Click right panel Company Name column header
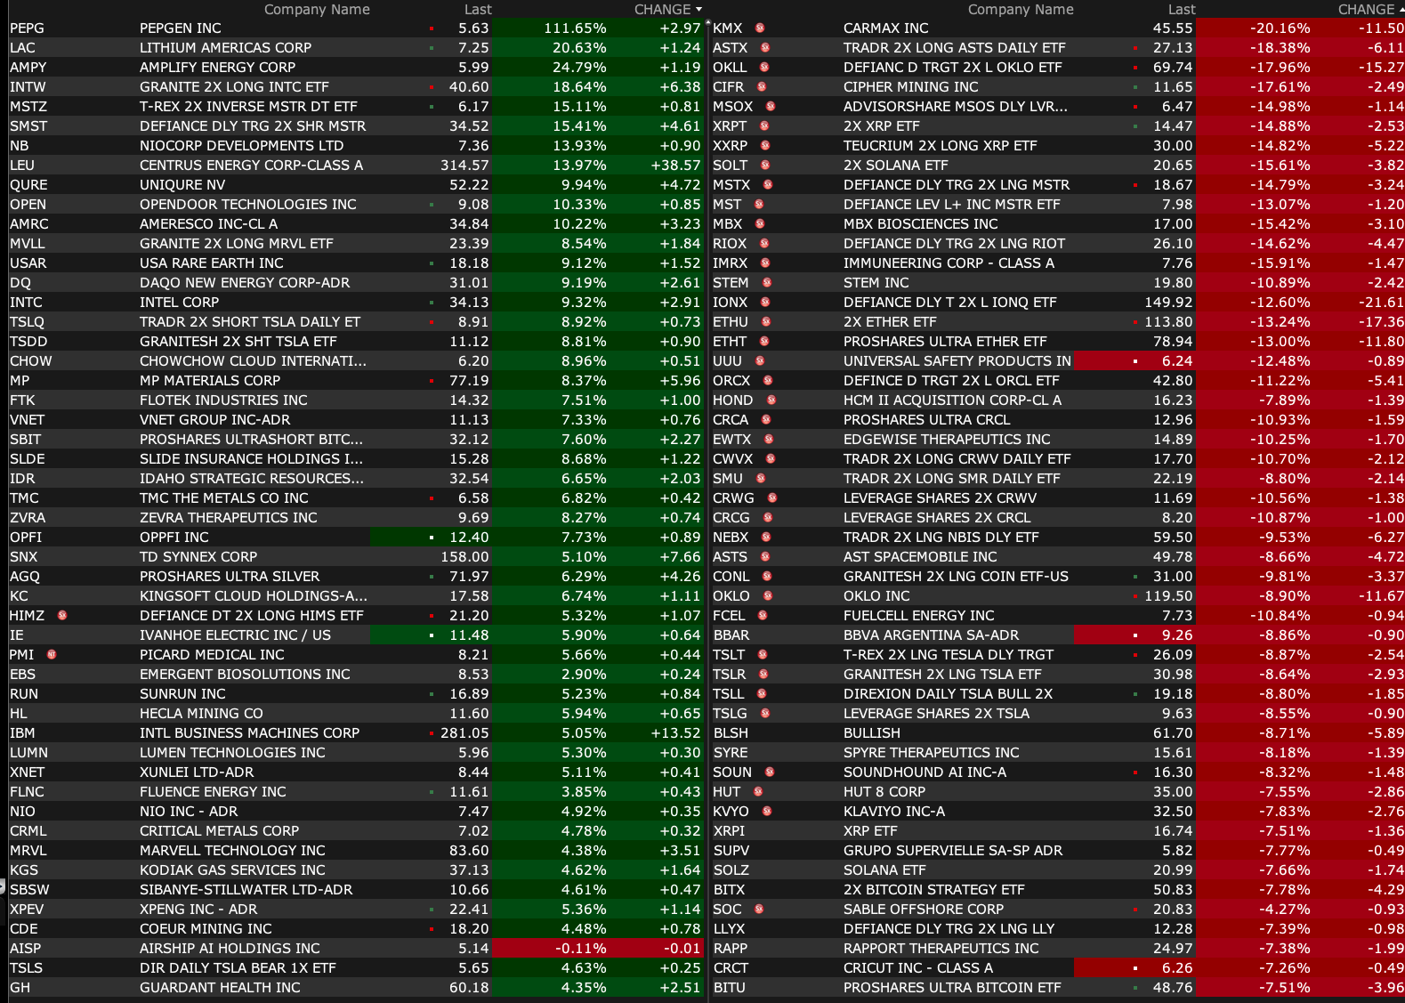 (1021, 10)
